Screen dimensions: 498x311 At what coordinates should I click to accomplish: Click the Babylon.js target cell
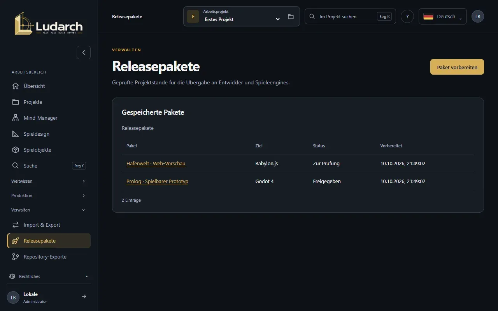(267, 164)
